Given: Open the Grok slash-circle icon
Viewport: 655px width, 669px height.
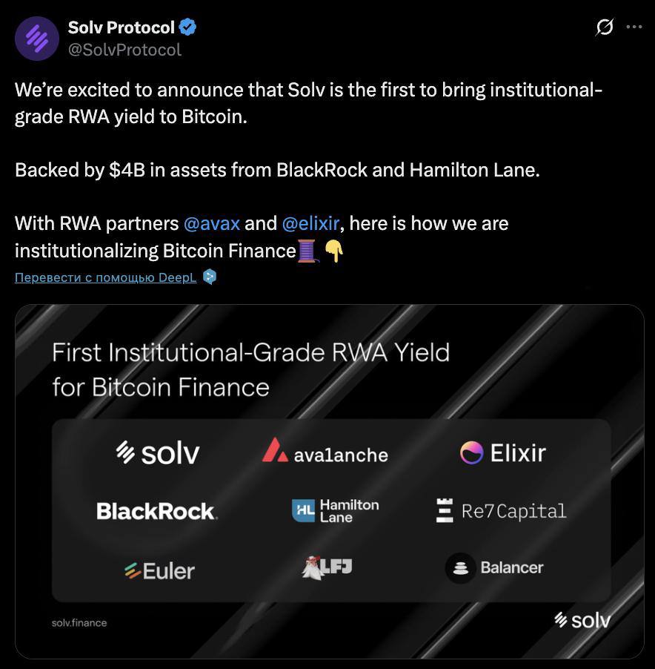Looking at the screenshot, I should (x=605, y=27).
